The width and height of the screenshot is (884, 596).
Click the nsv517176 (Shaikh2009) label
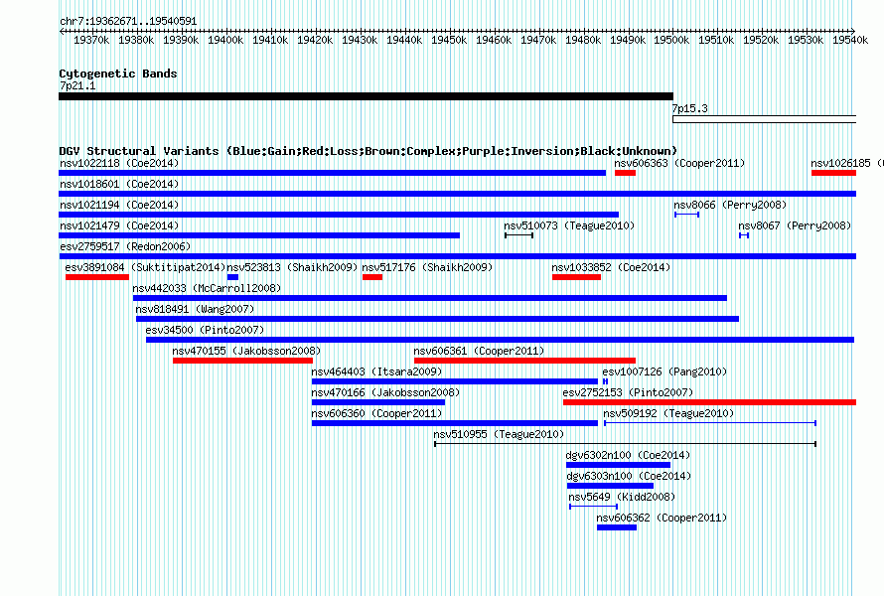[427, 267]
